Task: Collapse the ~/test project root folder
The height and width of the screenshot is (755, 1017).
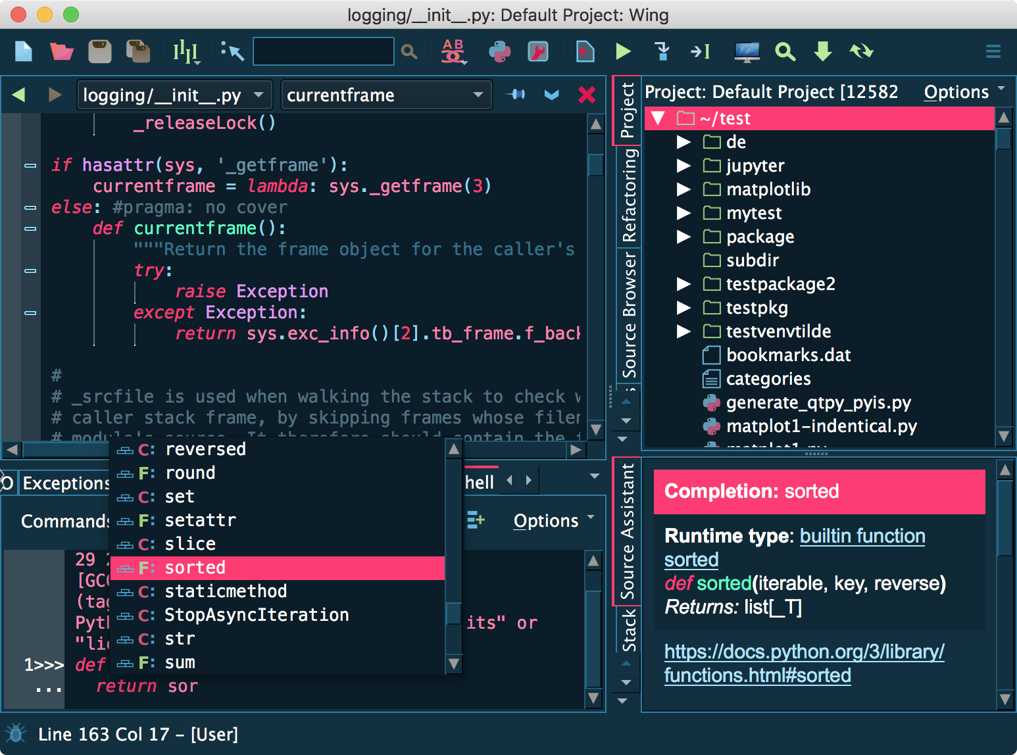Action: (x=658, y=118)
